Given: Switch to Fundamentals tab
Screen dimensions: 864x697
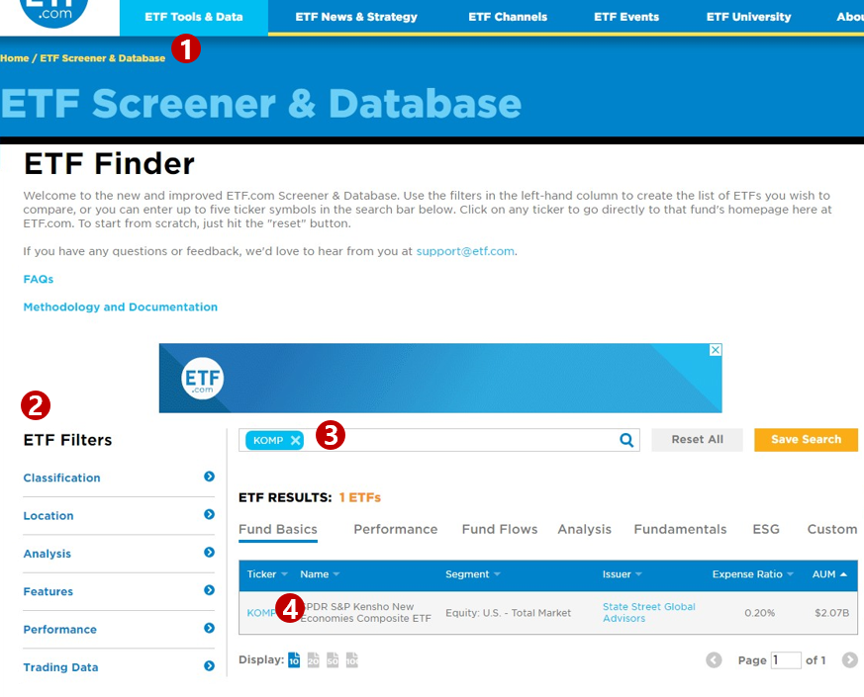Looking at the screenshot, I should click(x=680, y=530).
